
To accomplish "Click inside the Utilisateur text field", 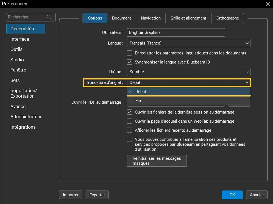I will pyautogui.click(x=176, y=32).
